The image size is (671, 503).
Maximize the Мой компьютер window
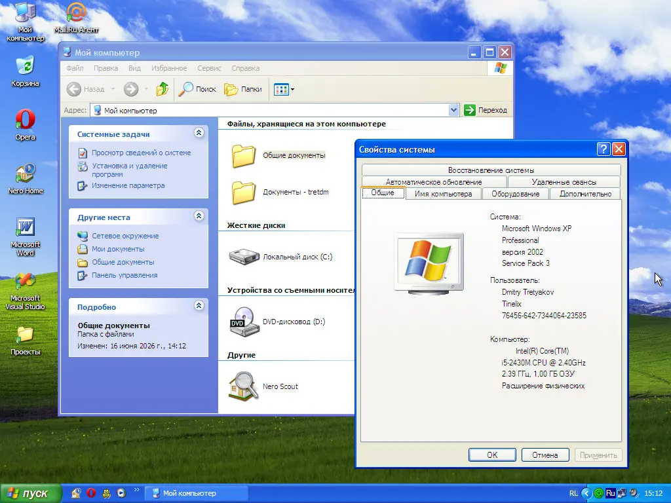(x=489, y=52)
